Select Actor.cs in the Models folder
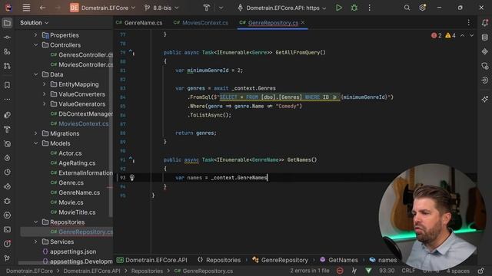 pyautogui.click(x=66, y=153)
